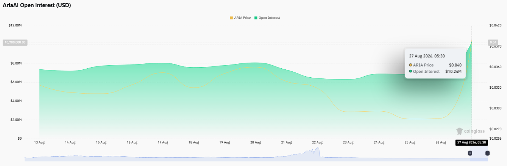
Task: Click the 21 Aug axis label
Action: [x=286, y=143]
